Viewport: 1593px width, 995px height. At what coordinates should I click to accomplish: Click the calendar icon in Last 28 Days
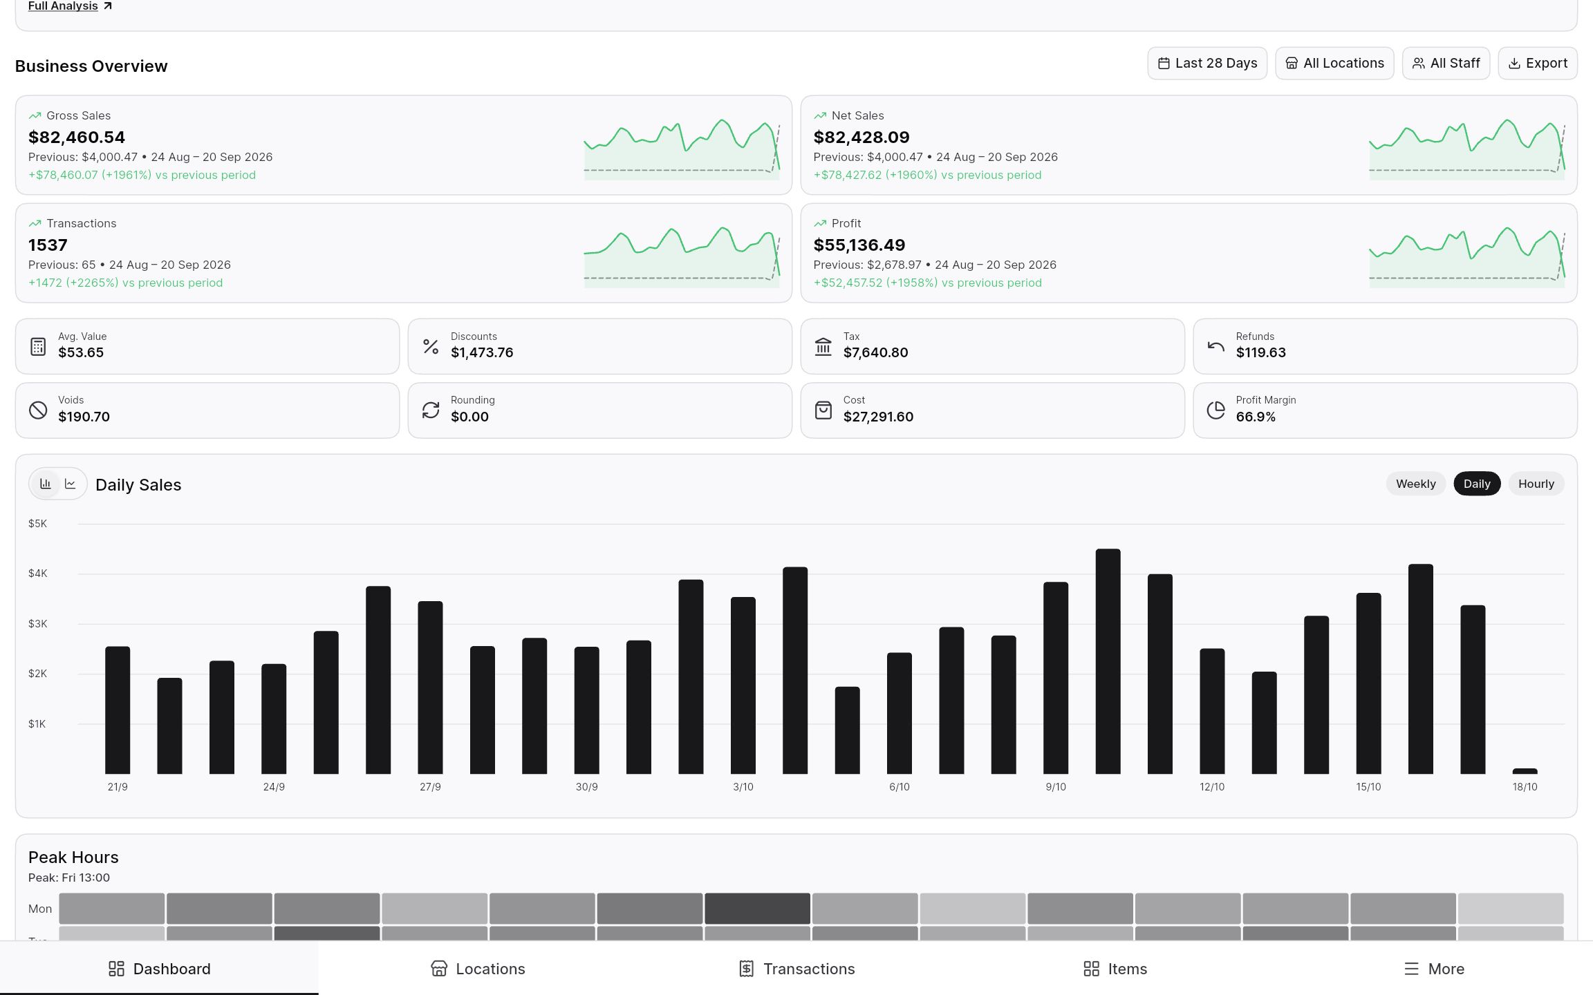[1164, 64]
